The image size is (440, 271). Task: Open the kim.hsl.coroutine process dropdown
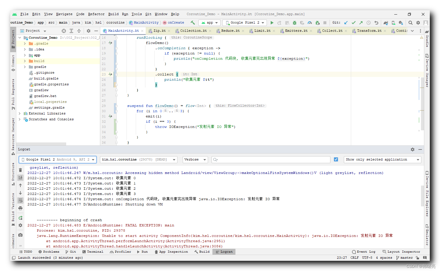point(138,160)
